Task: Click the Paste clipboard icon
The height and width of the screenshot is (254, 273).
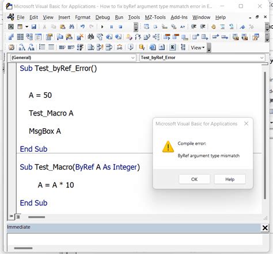Action: [62, 26]
